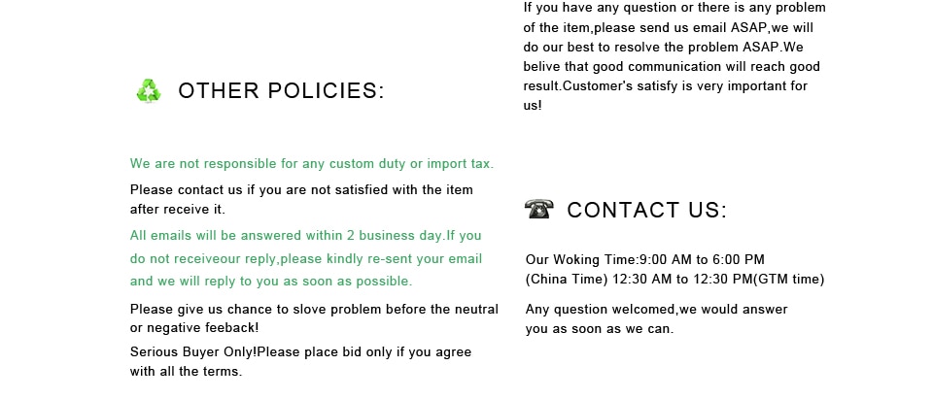Click 'belive that good communication' text line

(x=672, y=67)
